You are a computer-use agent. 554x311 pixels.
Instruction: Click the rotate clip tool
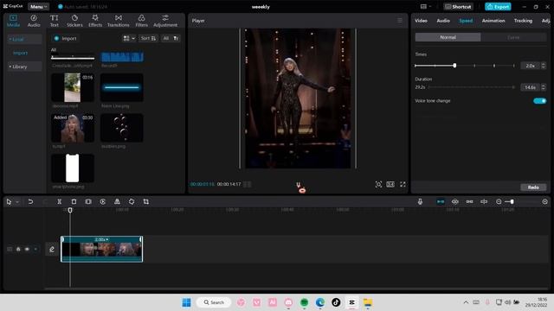point(132,201)
